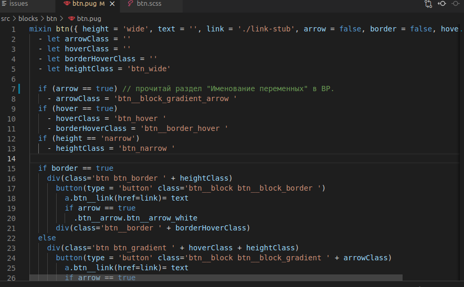Click line number 26
Screen dimensions: 464x287
[x=12, y=278]
